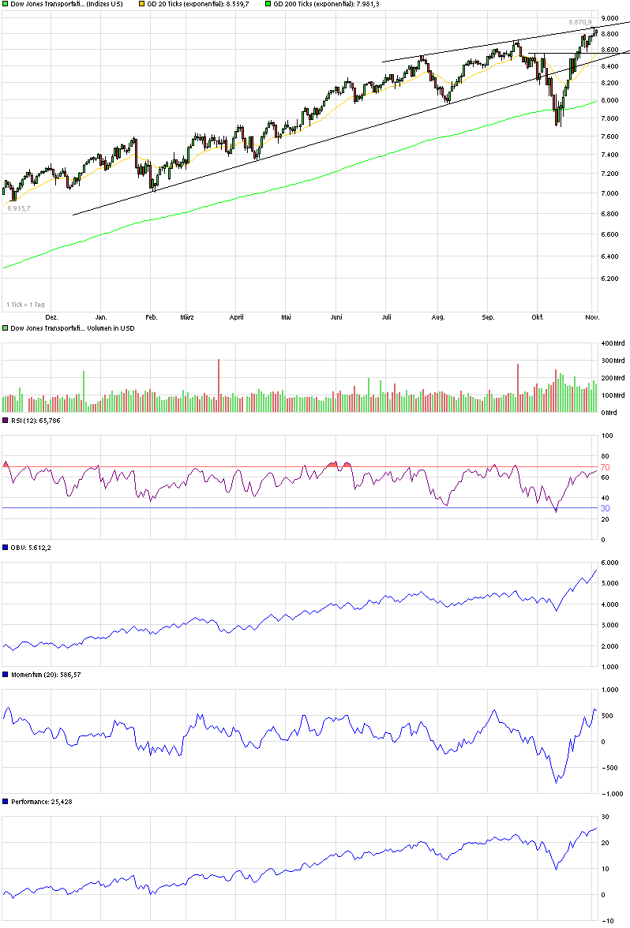
Task: Click the 'Volumen in USD' panel label
Action: (111, 328)
